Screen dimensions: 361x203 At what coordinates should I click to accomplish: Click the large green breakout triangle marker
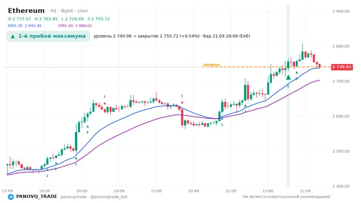coord(288,77)
